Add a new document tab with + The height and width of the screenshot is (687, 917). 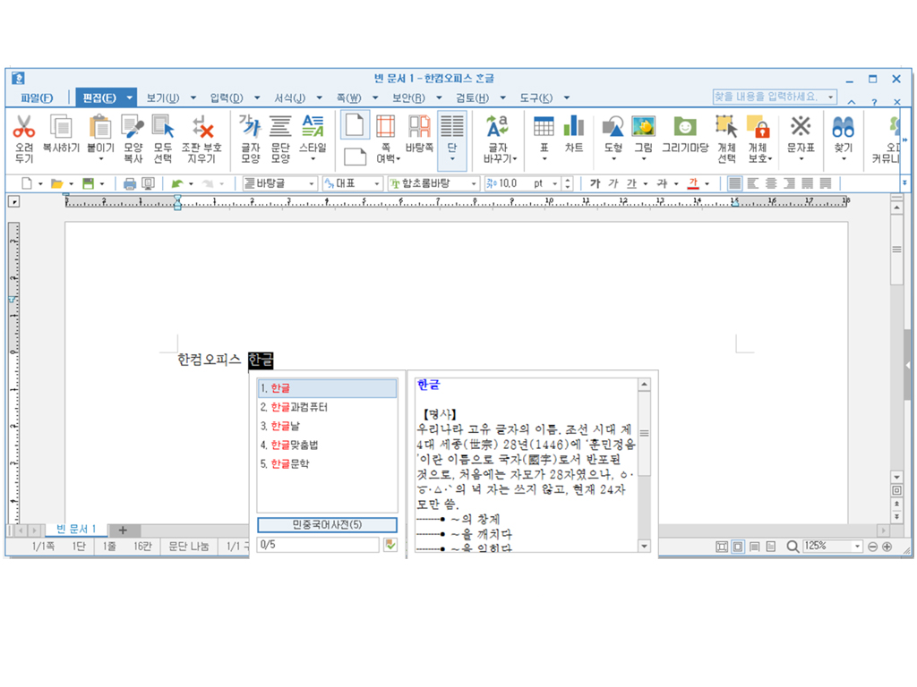(123, 530)
